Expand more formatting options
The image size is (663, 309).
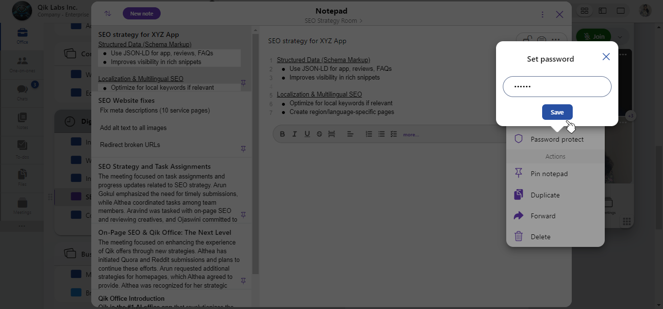[411, 135]
